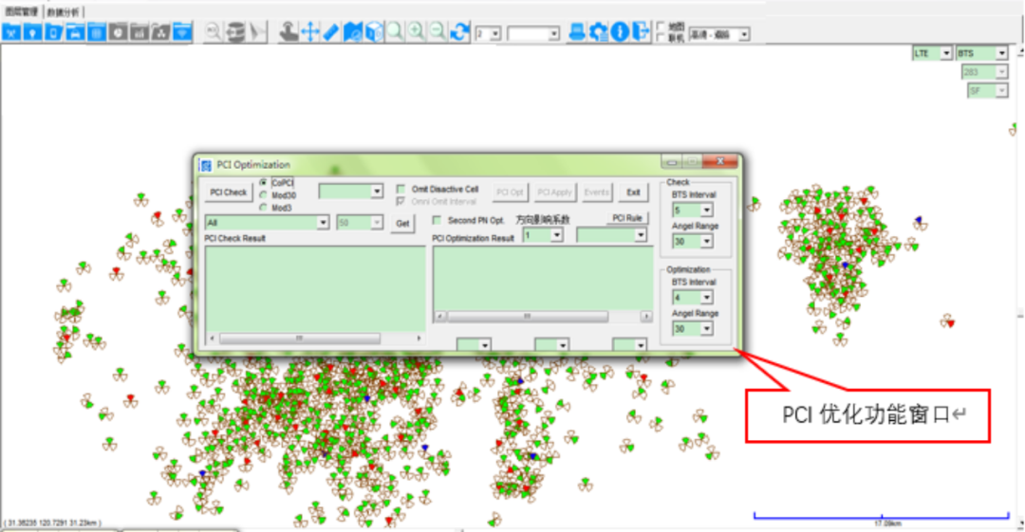1025x532 pixels.
Task: Open Check Angel Range dropdown
Action: [x=693, y=242]
